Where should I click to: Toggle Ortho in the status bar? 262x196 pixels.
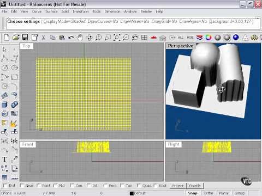[209, 193]
